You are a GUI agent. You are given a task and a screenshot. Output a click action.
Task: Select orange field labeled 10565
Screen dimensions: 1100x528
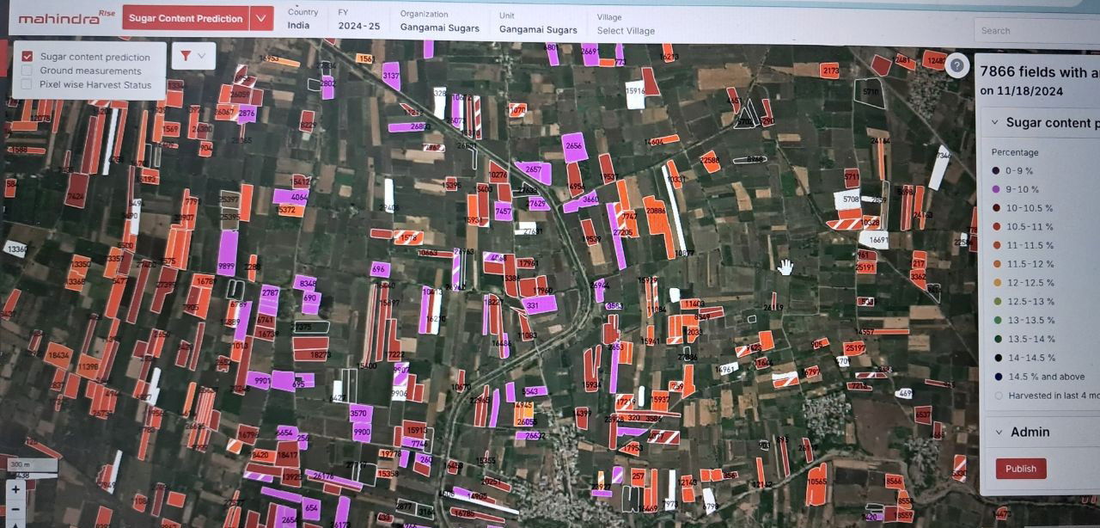pyautogui.click(x=816, y=484)
